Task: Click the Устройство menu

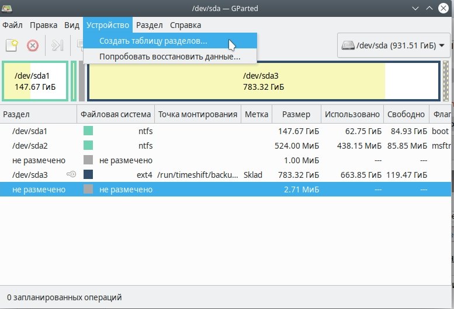Action: 108,25
